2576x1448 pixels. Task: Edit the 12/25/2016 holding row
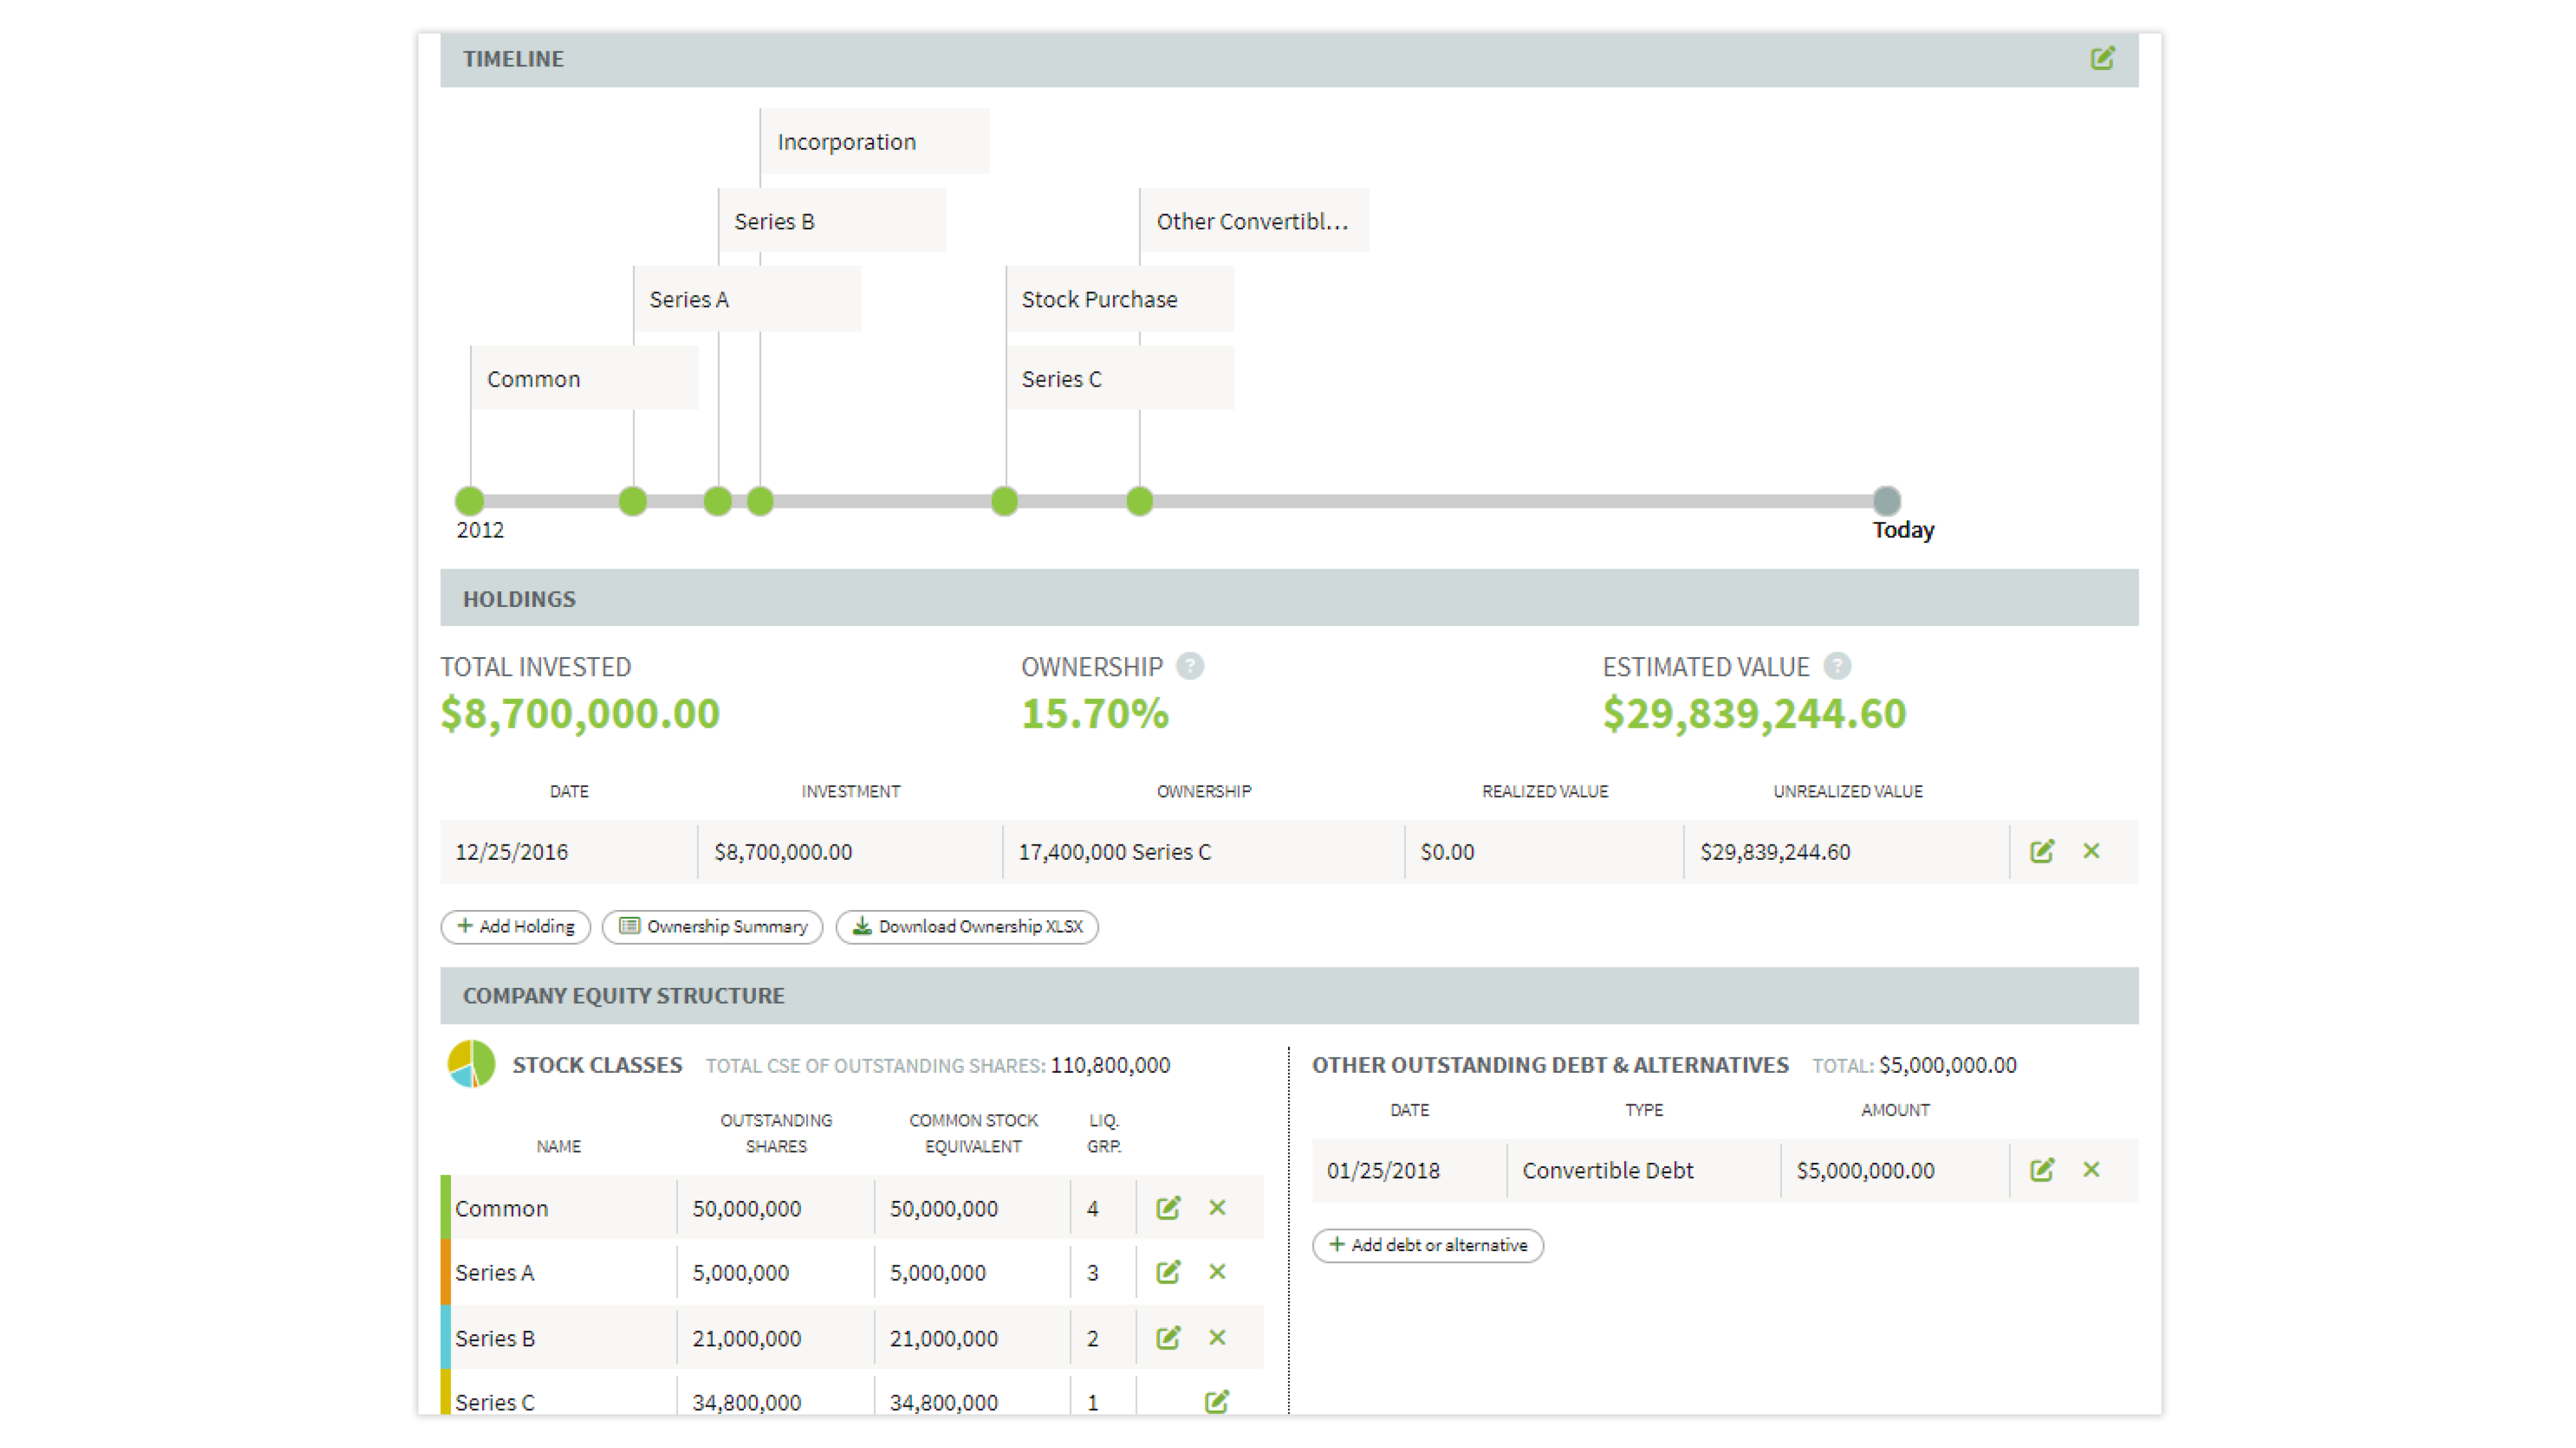point(2041,851)
